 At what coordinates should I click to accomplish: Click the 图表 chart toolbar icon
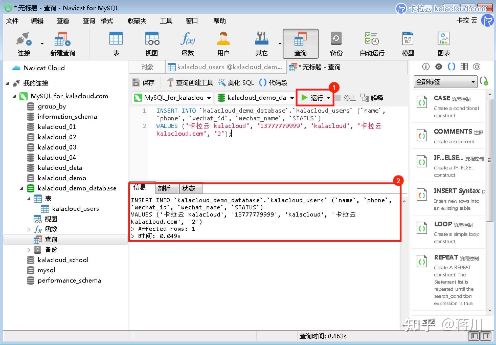(x=444, y=39)
